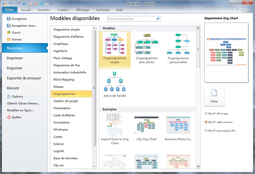This screenshot has height=174, width=255.
Task: Click the PowerPoint export icon in quick toolbar
Action: click(x=36, y=3)
